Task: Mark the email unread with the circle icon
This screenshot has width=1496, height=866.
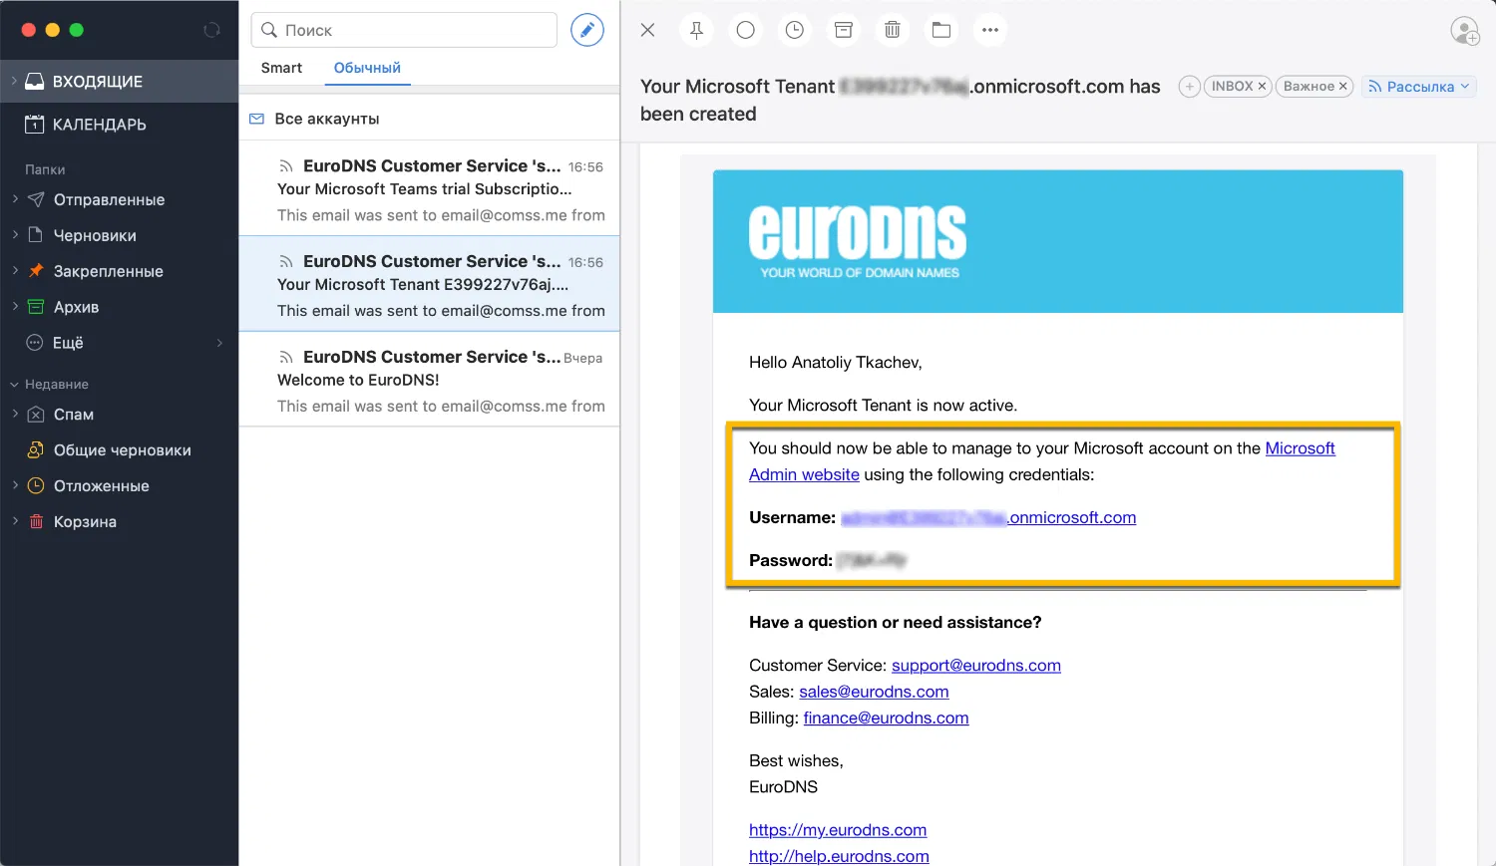Action: pyautogui.click(x=745, y=30)
